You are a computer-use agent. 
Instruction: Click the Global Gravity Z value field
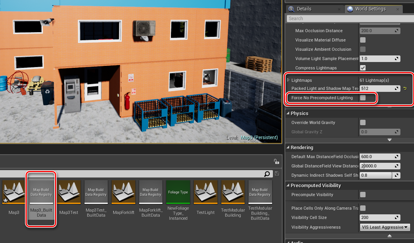380,132
